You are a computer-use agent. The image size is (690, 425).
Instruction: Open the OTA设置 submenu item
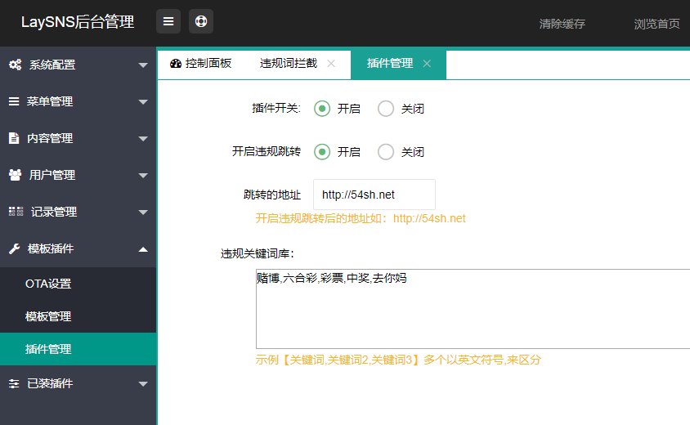48,284
